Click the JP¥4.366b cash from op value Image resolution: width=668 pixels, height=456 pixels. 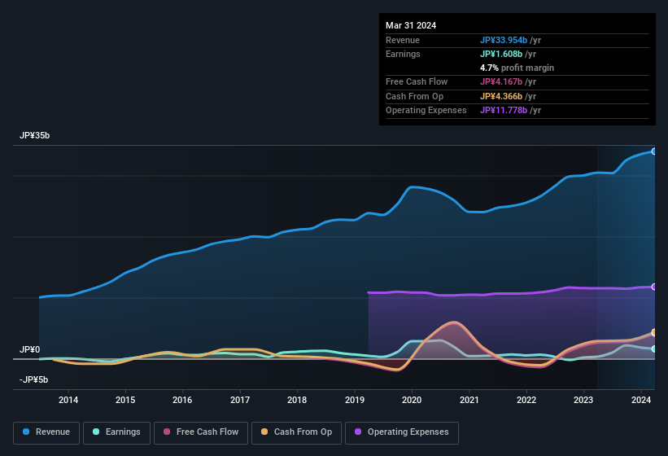501,96
